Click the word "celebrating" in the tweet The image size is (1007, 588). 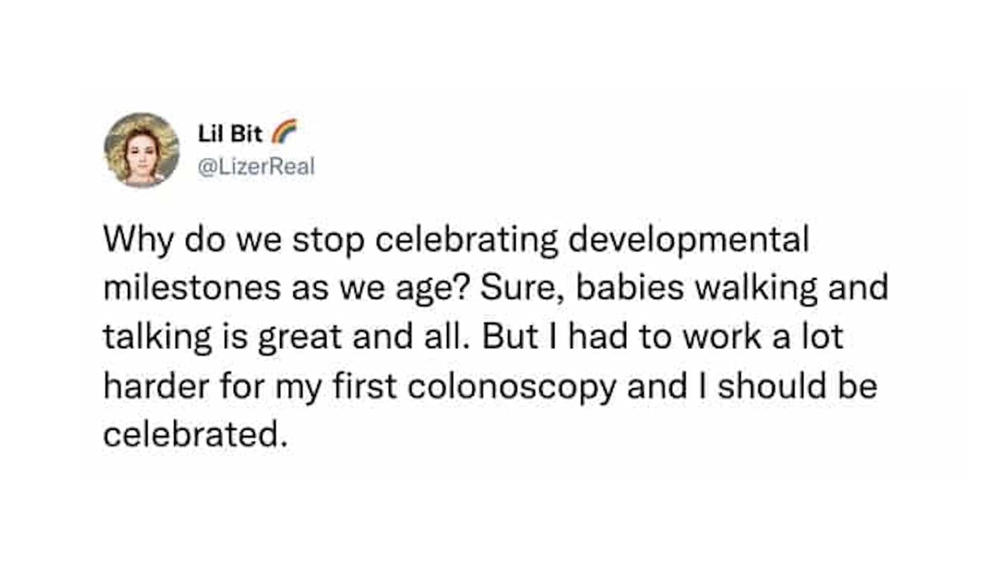(466, 239)
